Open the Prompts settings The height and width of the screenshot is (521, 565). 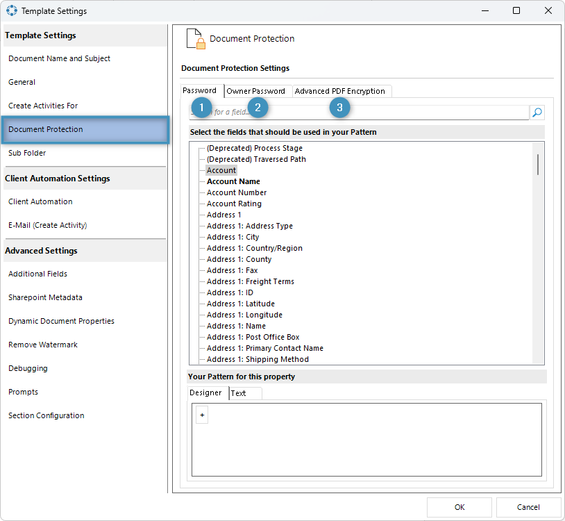coord(23,392)
